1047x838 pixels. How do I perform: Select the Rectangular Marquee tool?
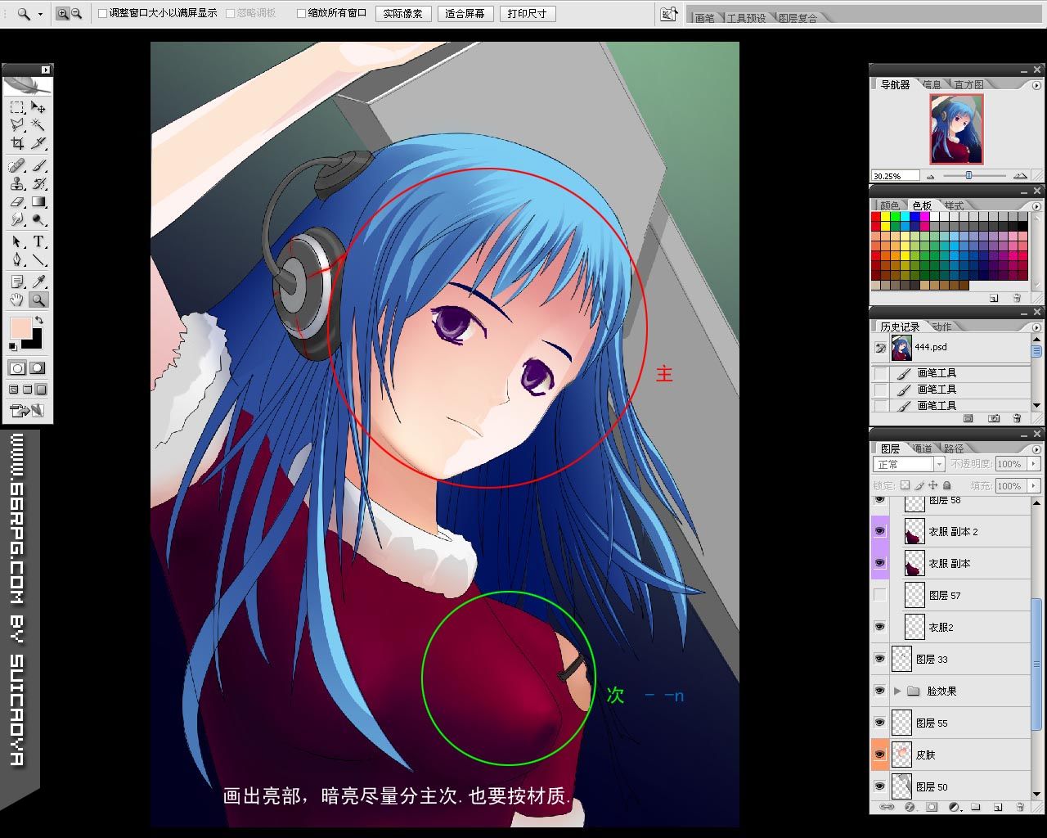click(17, 107)
